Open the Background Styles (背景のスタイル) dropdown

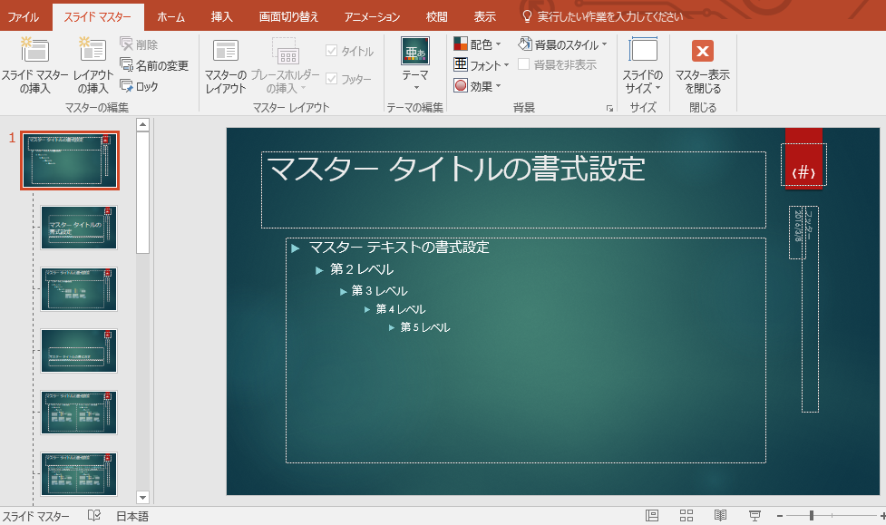coord(562,44)
